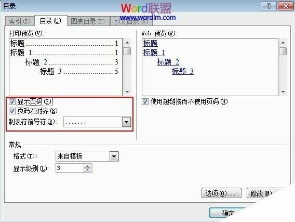Screen dimensions: 295x222
Task: Switch to the 索引 tab
Action: (20, 21)
